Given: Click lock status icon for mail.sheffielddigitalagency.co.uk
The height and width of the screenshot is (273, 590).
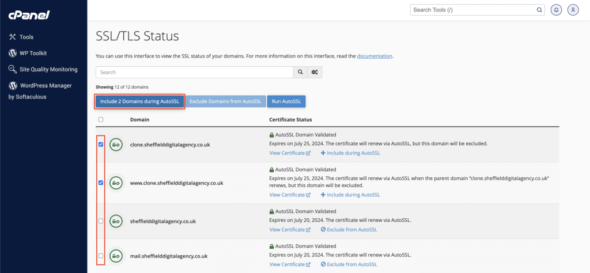Looking at the screenshot, I should point(116,256).
